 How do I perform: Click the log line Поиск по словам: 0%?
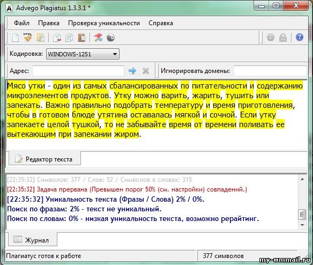[133, 219]
